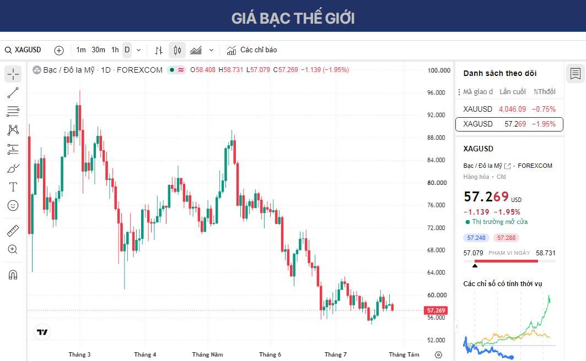Collapse the right sidebar arrow handle

point(456,327)
